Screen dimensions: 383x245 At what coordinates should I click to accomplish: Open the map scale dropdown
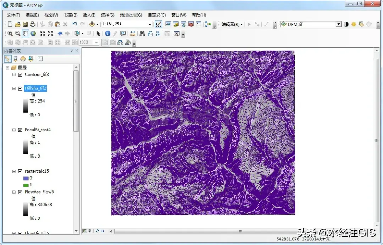tap(150, 24)
